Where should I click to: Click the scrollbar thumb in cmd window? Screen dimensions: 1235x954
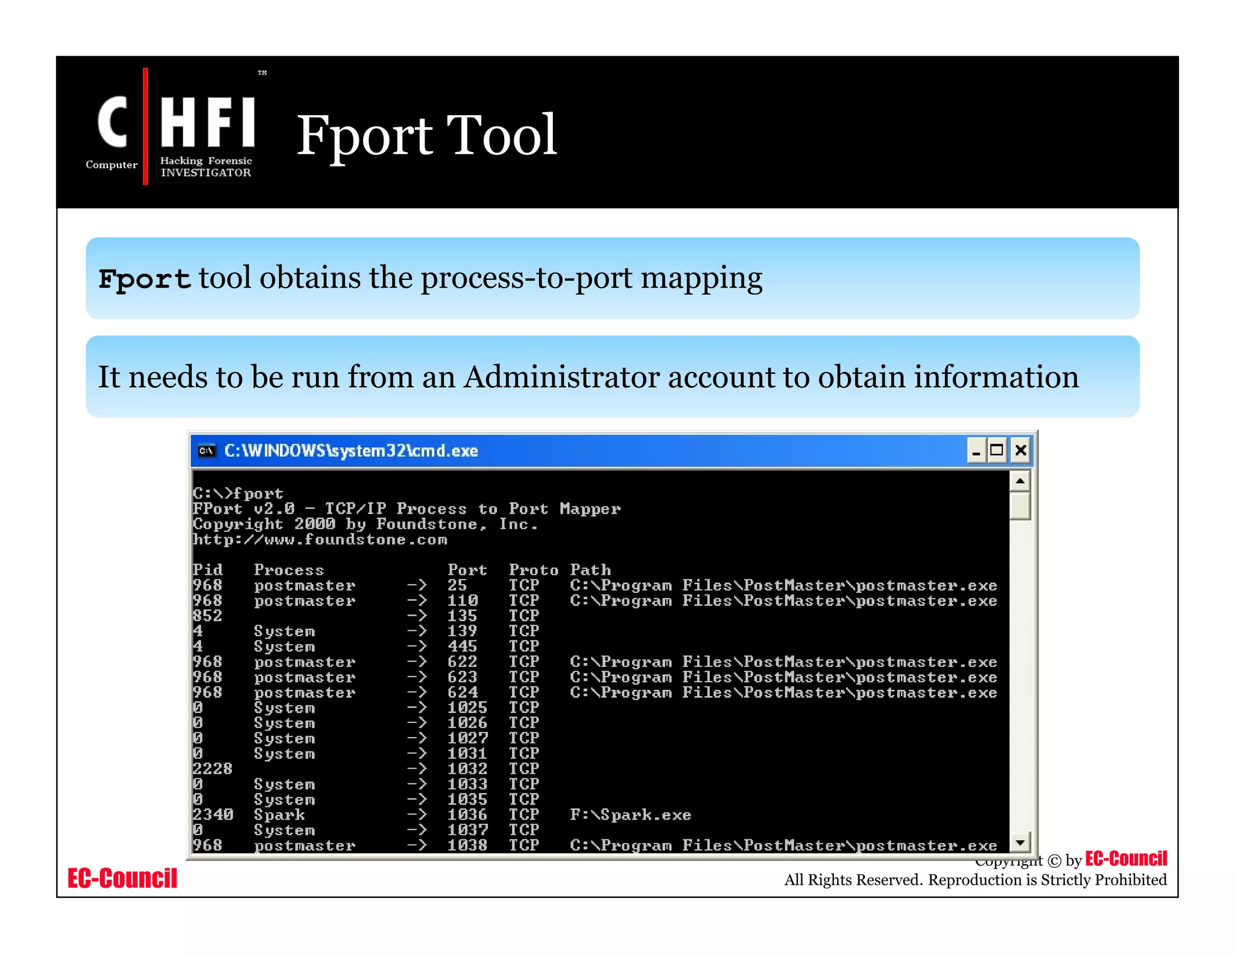(1020, 506)
